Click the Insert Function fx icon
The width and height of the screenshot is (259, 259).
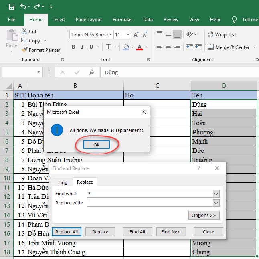point(91,73)
